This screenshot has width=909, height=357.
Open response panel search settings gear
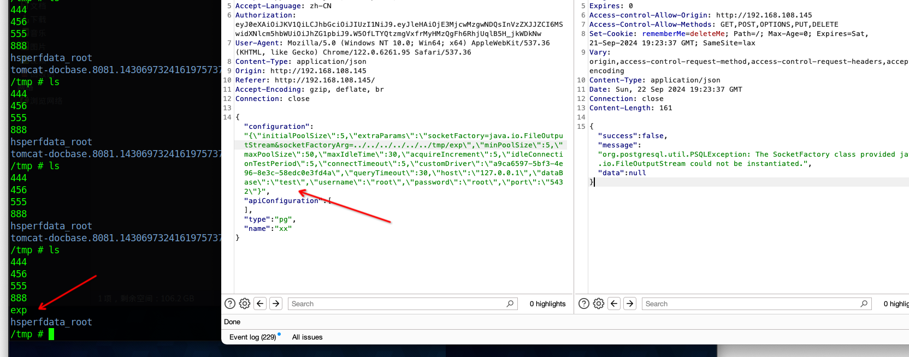(x=599, y=304)
